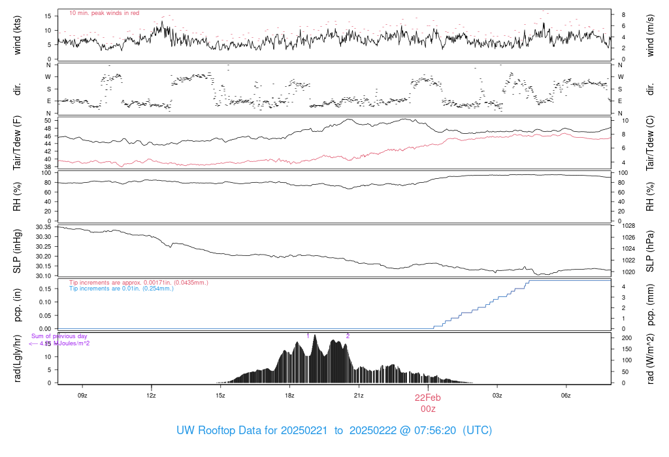Click the left 'E' wind direction tick
The width and height of the screenshot is (669, 457).
(49, 101)
